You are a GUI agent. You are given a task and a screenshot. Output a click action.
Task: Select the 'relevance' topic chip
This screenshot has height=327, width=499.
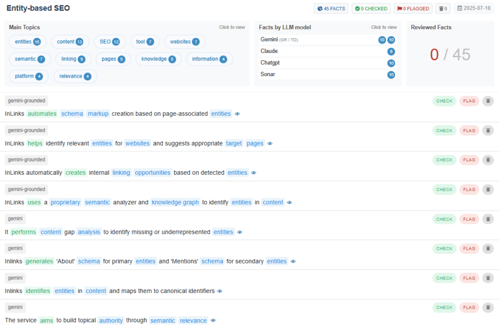(x=75, y=76)
